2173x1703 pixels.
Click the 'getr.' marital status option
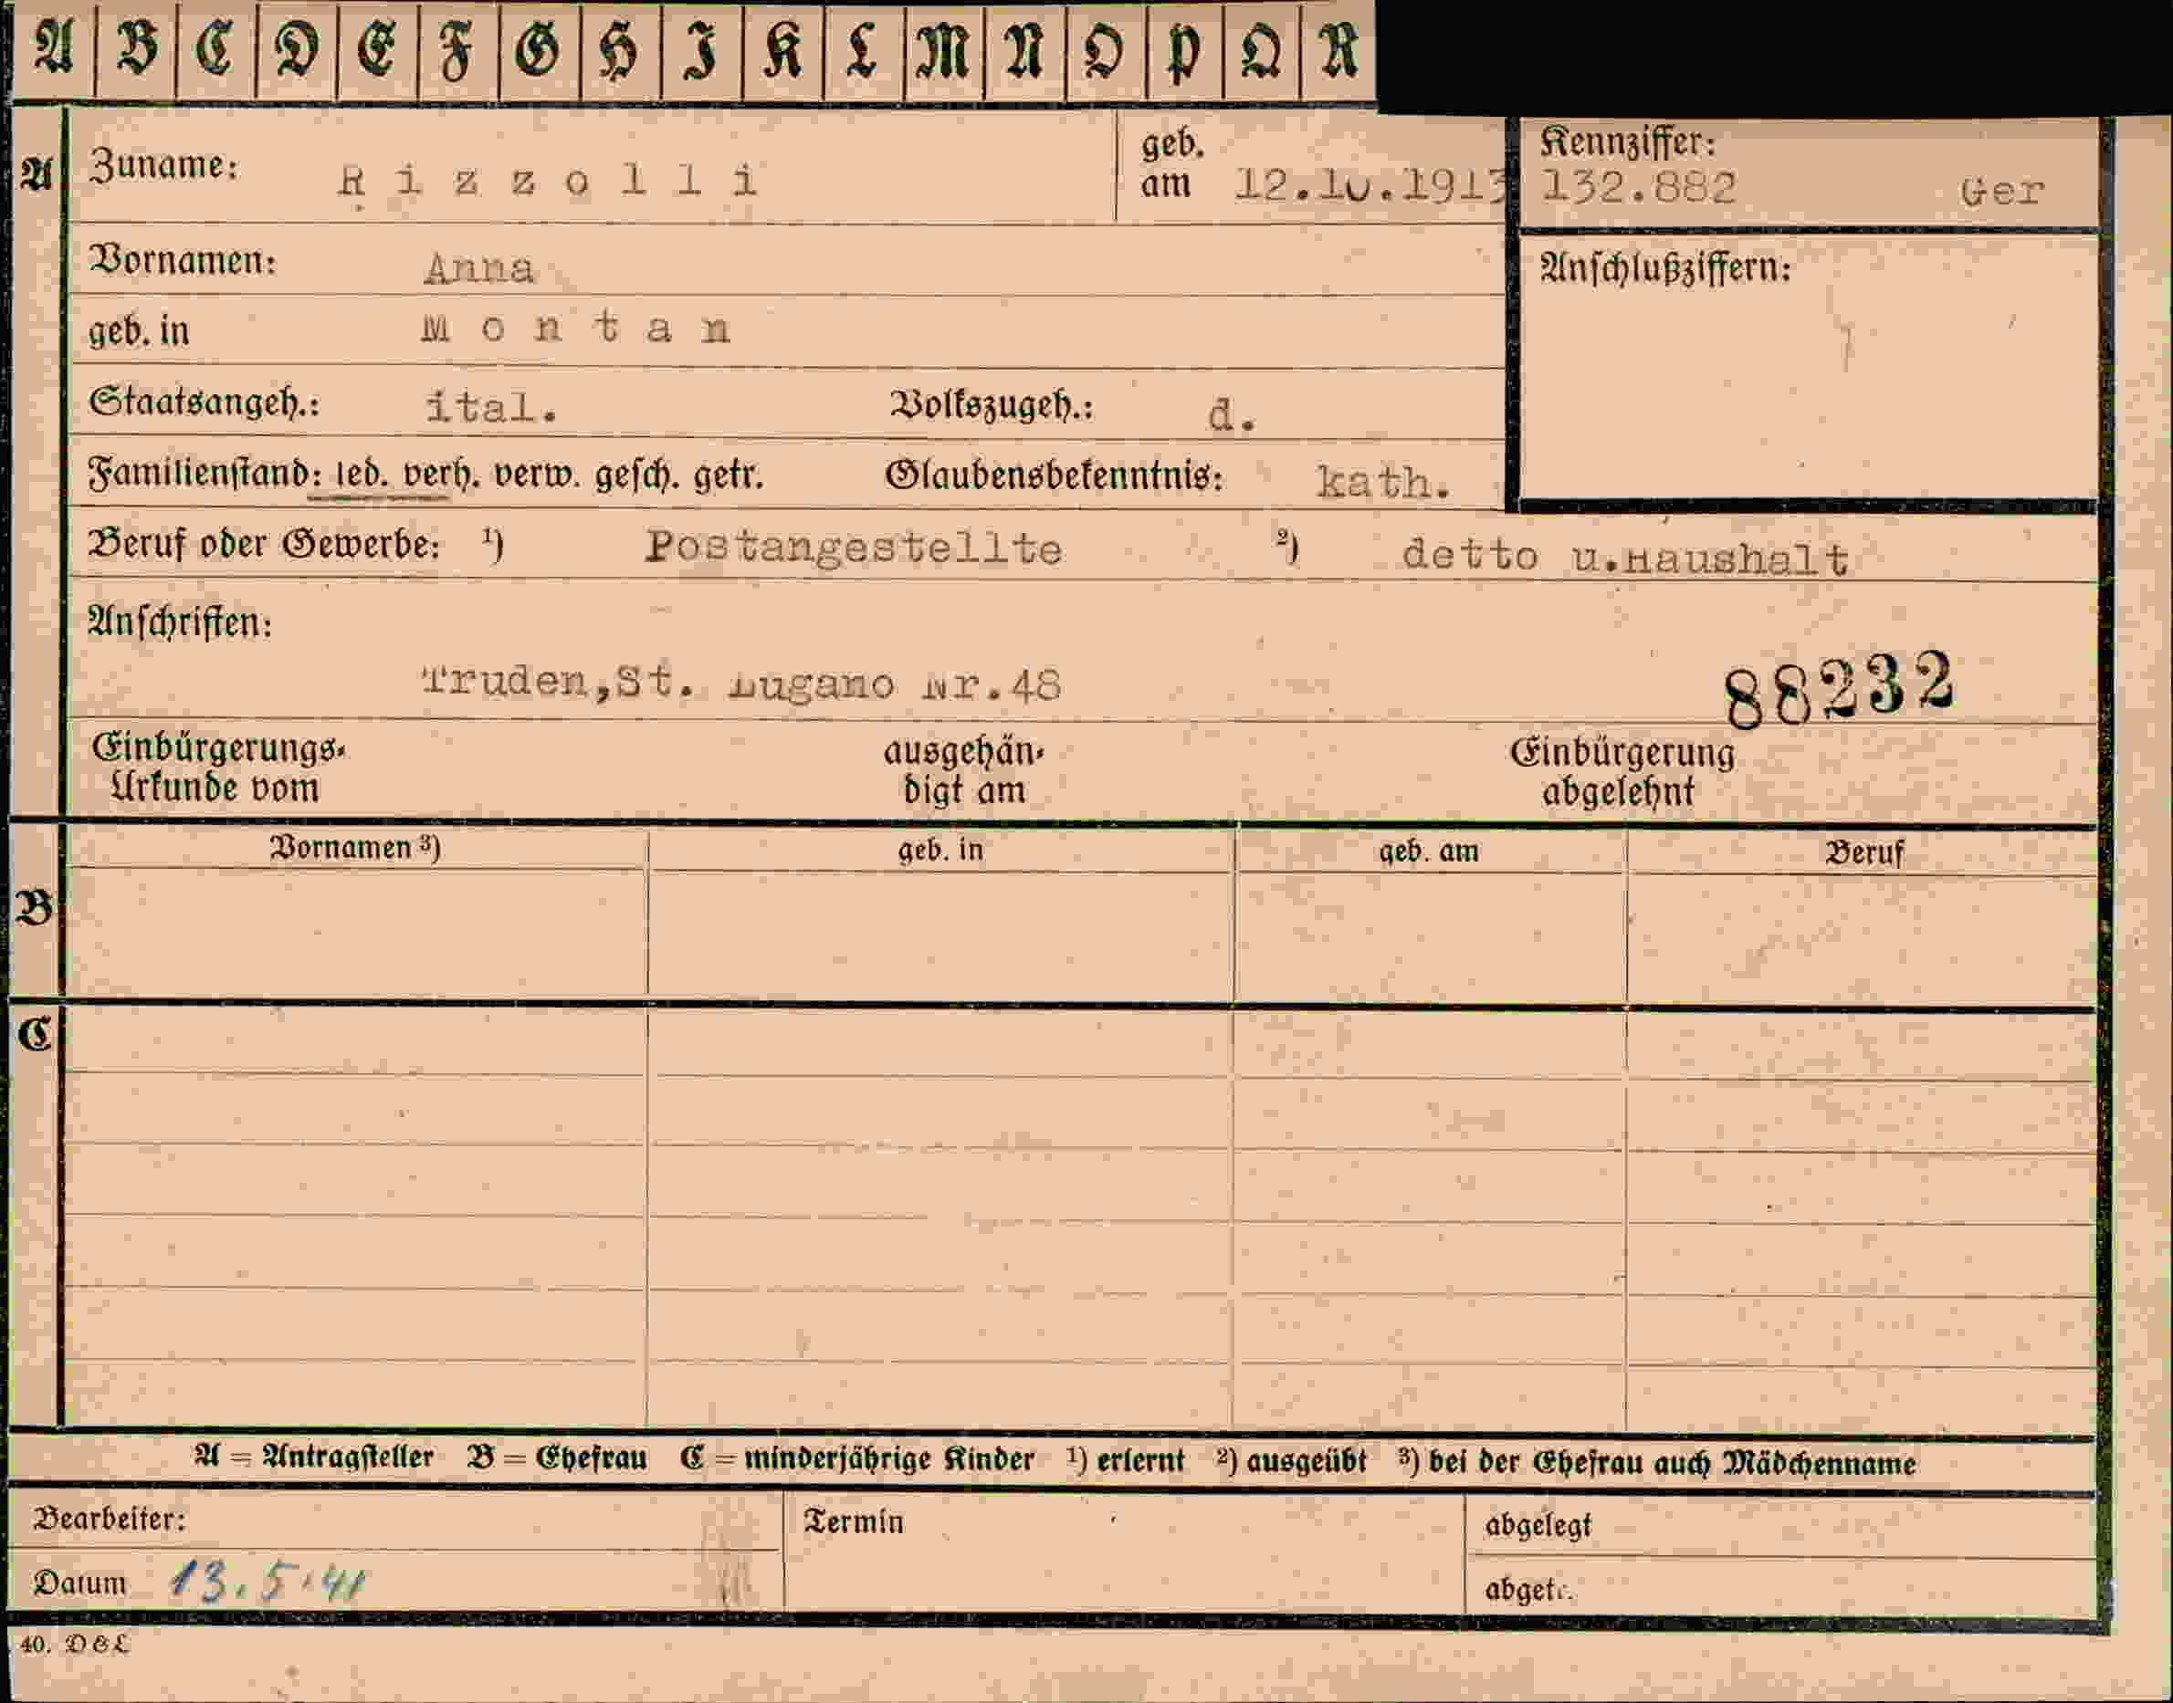(x=728, y=476)
